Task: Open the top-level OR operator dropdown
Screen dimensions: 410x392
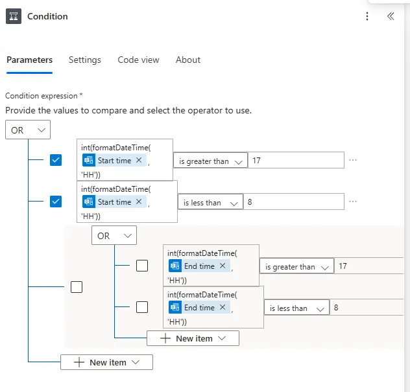Action: coord(28,130)
